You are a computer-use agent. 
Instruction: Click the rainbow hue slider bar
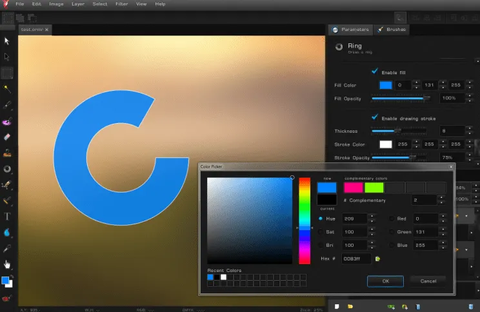[305, 220]
